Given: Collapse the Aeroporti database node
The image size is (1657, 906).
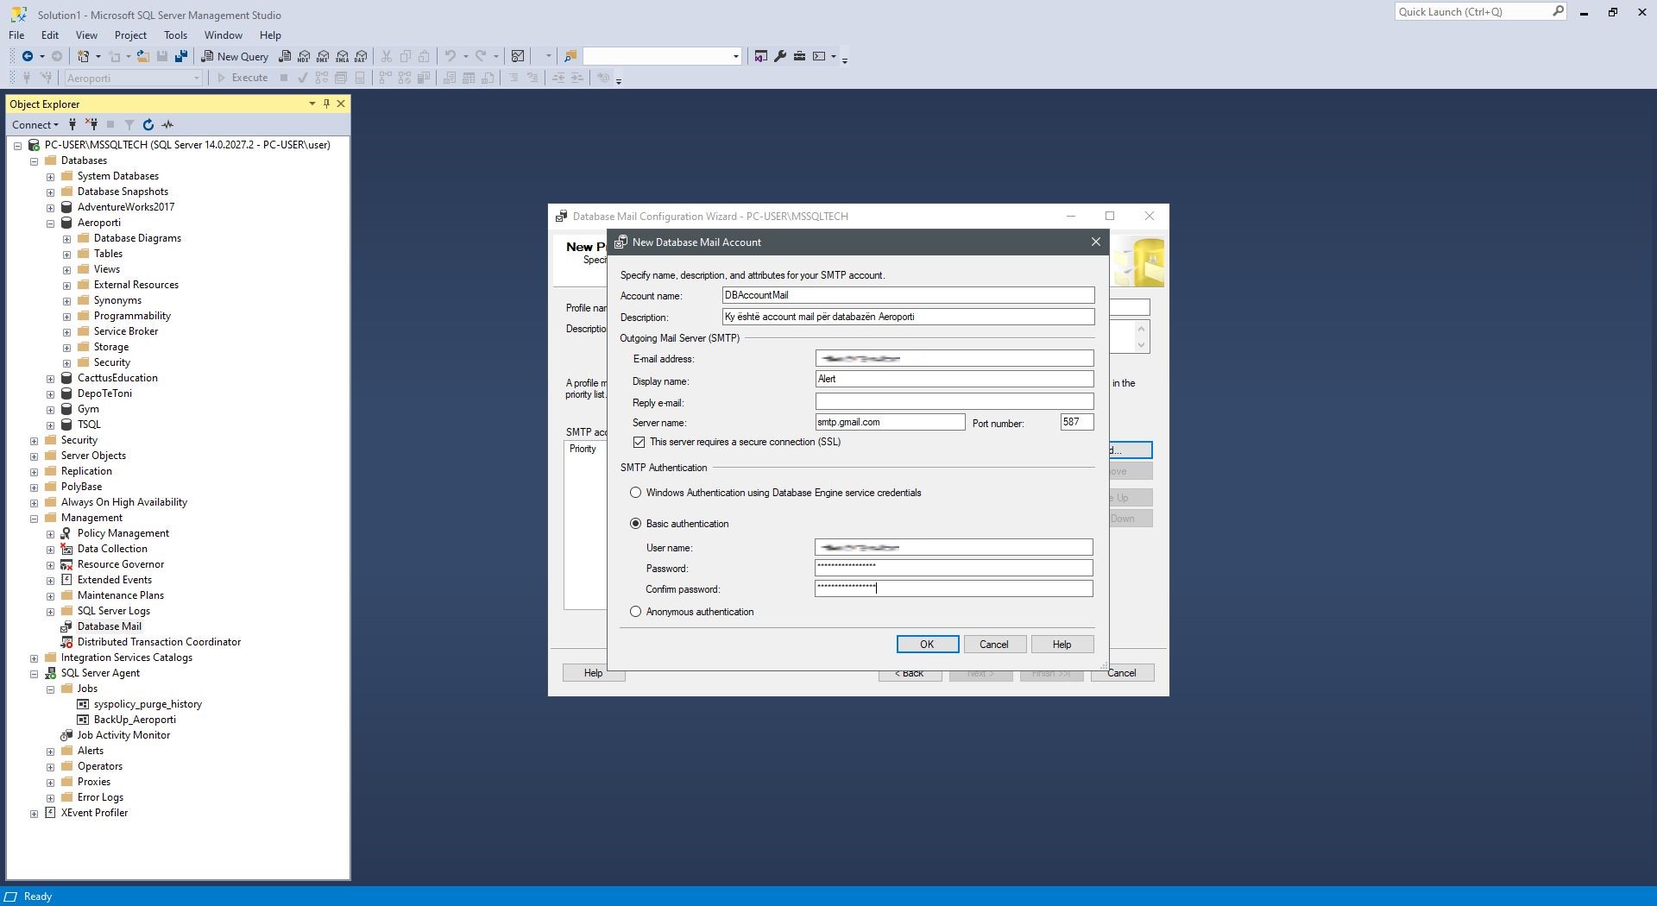Looking at the screenshot, I should coord(50,223).
